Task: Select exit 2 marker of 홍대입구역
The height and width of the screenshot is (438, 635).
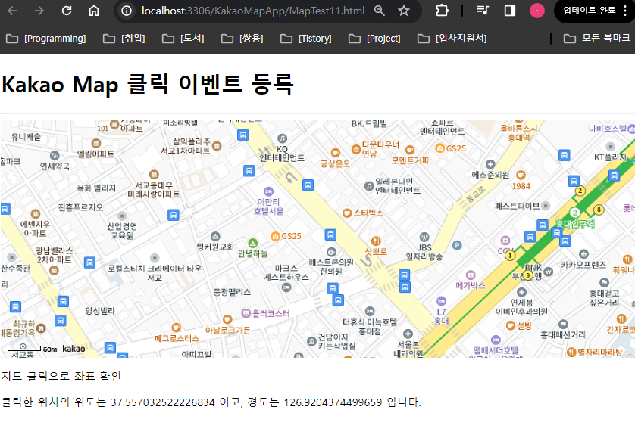Action: click(x=580, y=191)
